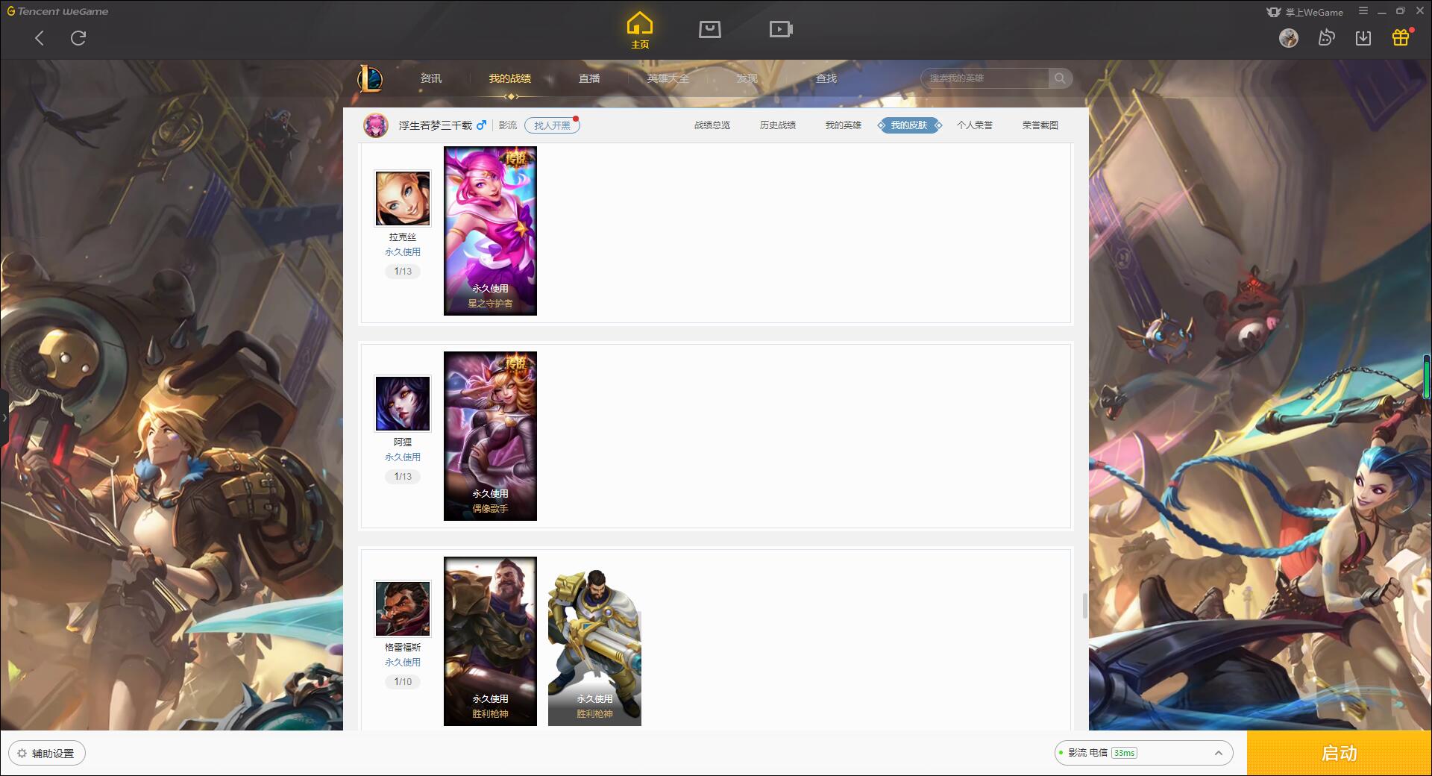This screenshot has width=1432, height=776.
Task: Click the 1/13 count under 拉克丝
Action: pos(403,272)
